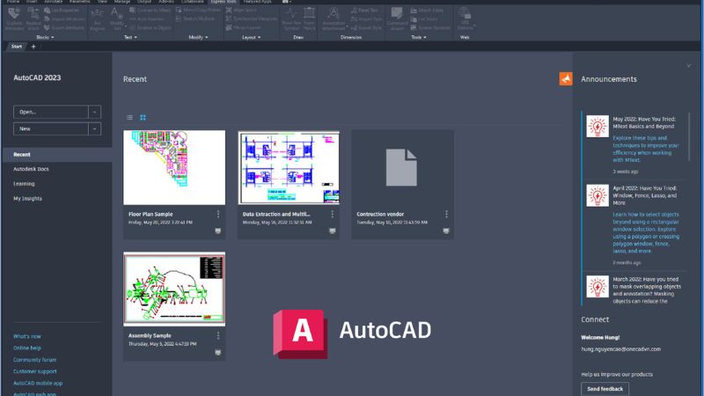The height and width of the screenshot is (396, 704).
Task: Expand the Modify ribbon panel
Action: [x=198, y=37]
